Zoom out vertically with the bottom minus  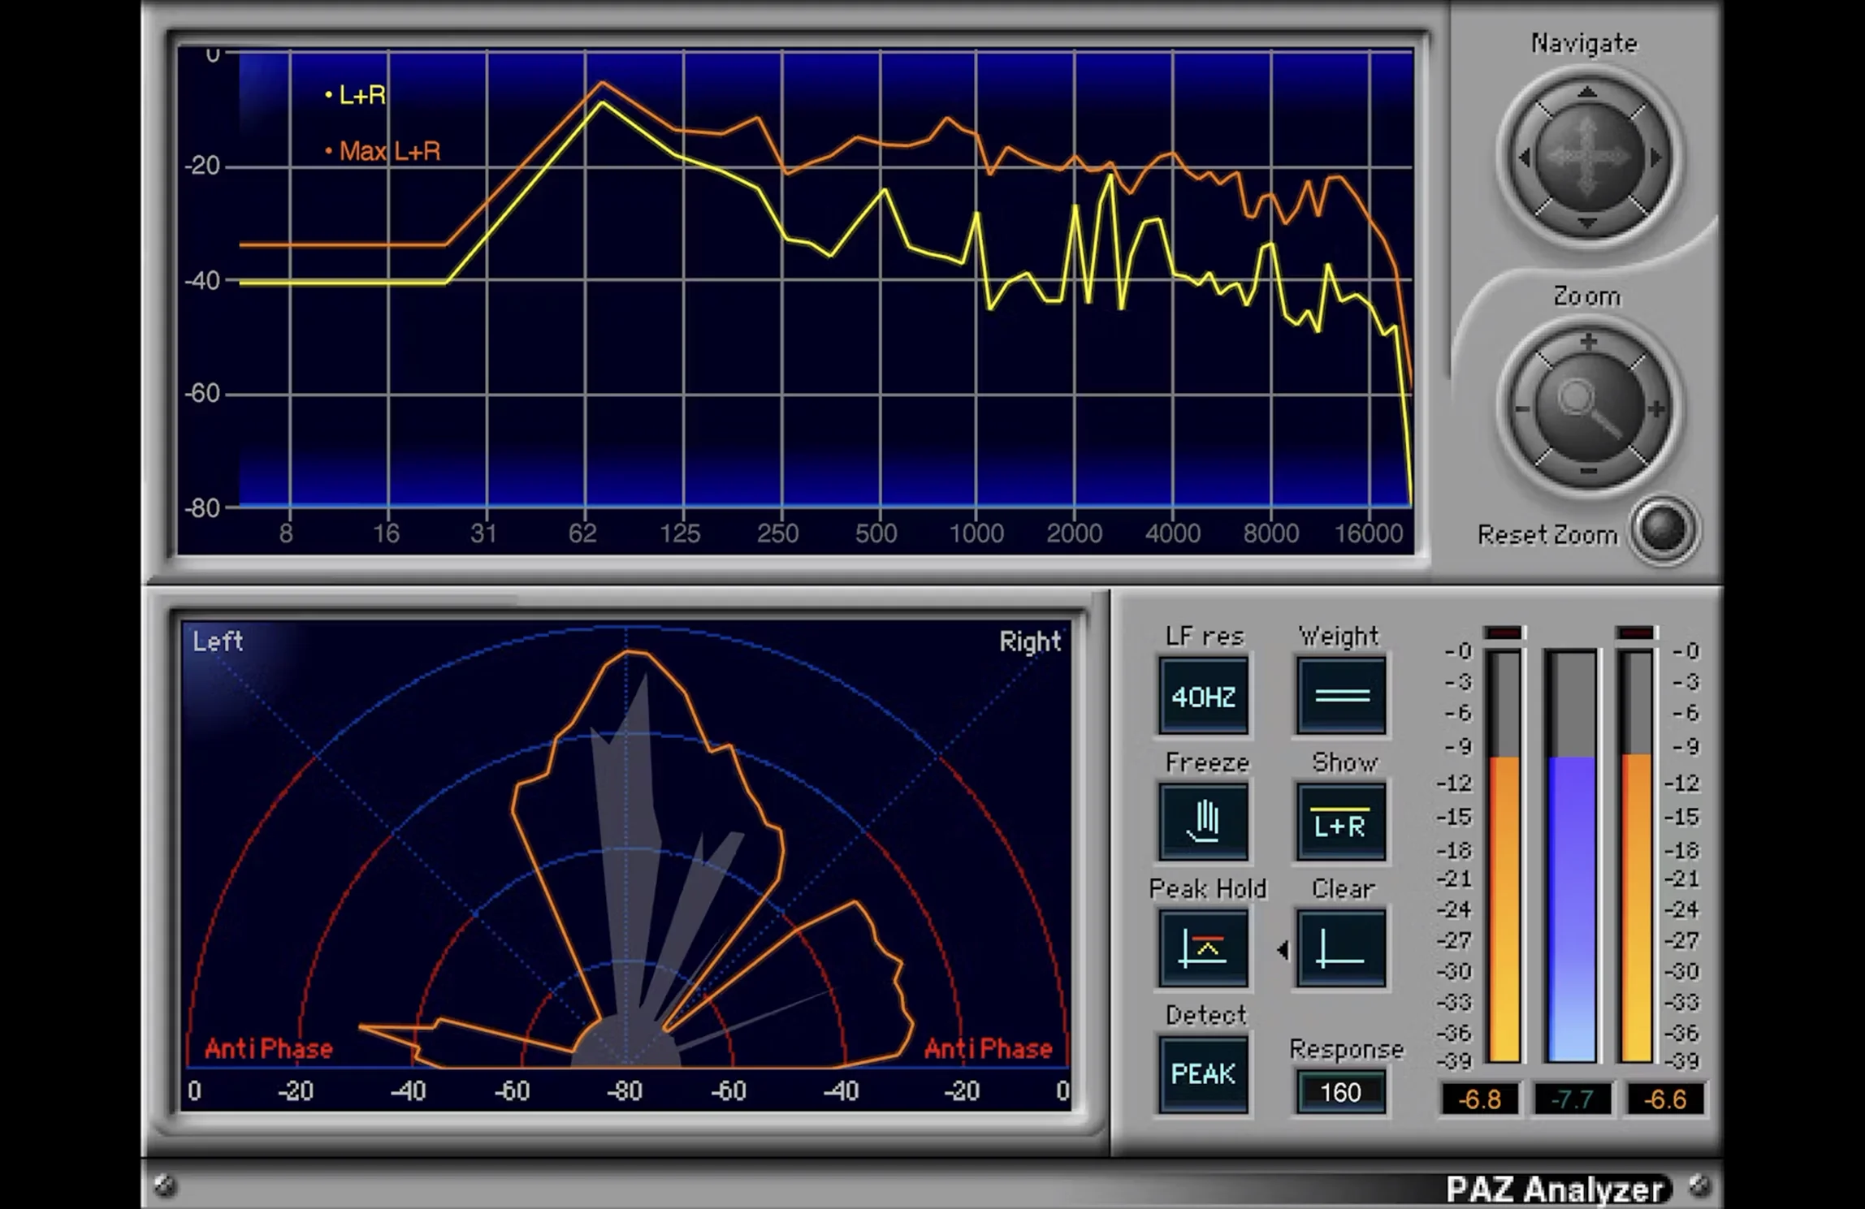pyautogui.click(x=1588, y=471)
